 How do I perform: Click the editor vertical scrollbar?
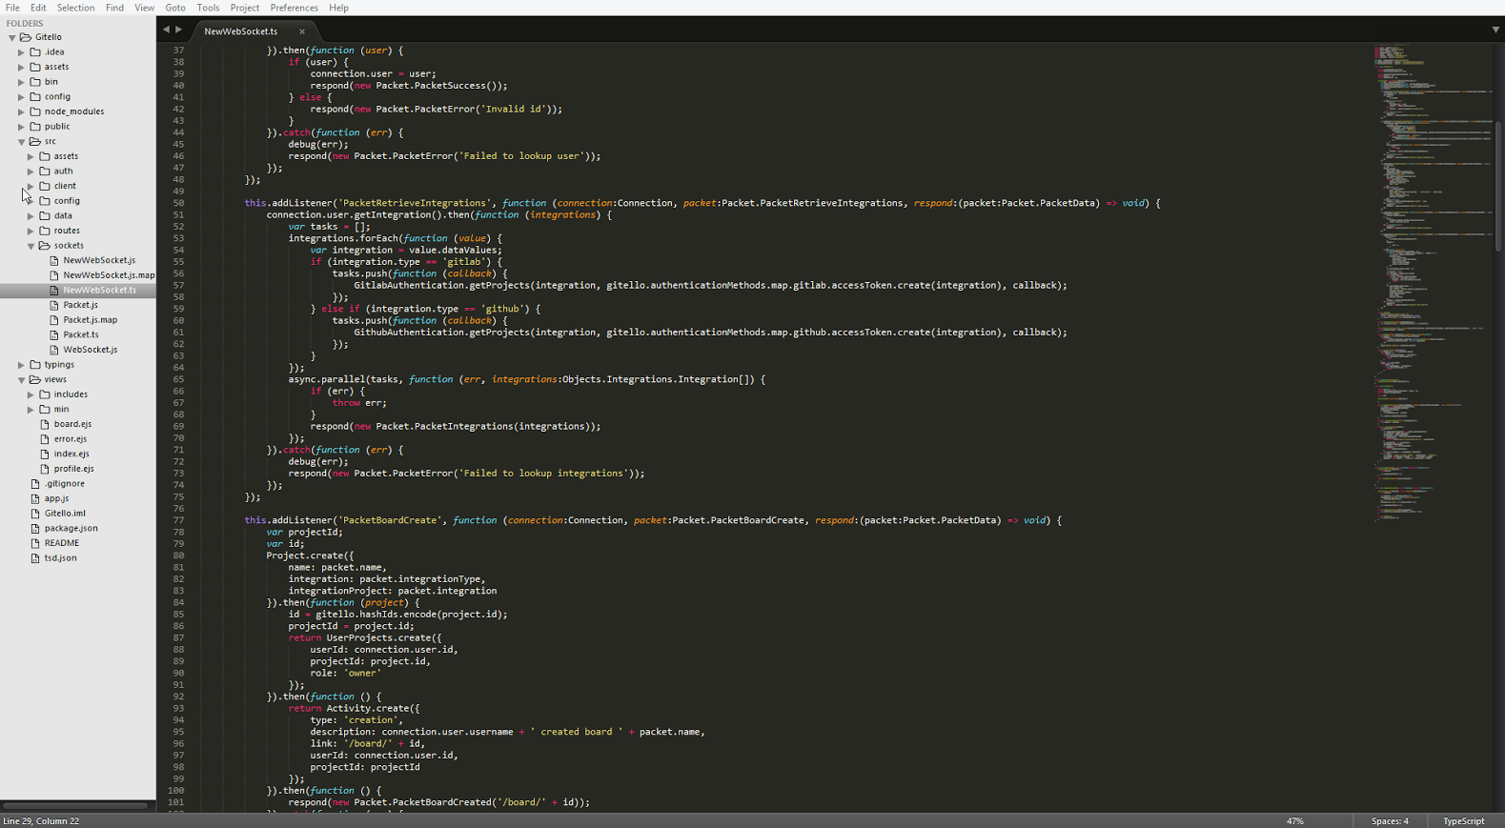1498,187
